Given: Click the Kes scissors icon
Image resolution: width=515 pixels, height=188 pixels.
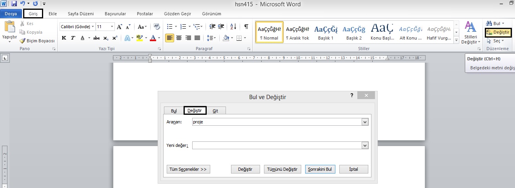Looking at the screenshot, I should (x=23, y=24).
